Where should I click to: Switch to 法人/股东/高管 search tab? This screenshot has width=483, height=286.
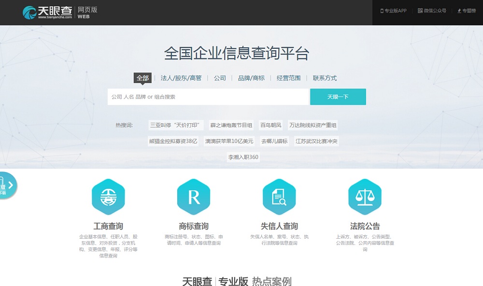pyautogui.click(x=181, y=78)
